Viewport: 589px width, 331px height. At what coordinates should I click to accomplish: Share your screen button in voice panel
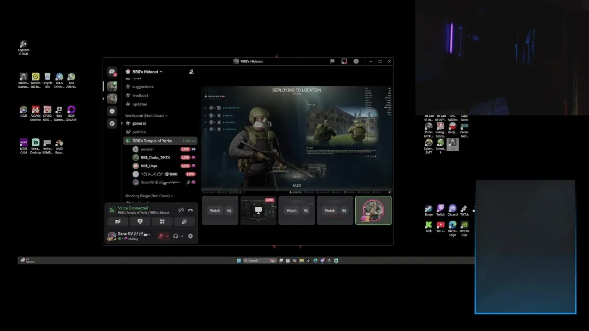[x=140, y=222]
